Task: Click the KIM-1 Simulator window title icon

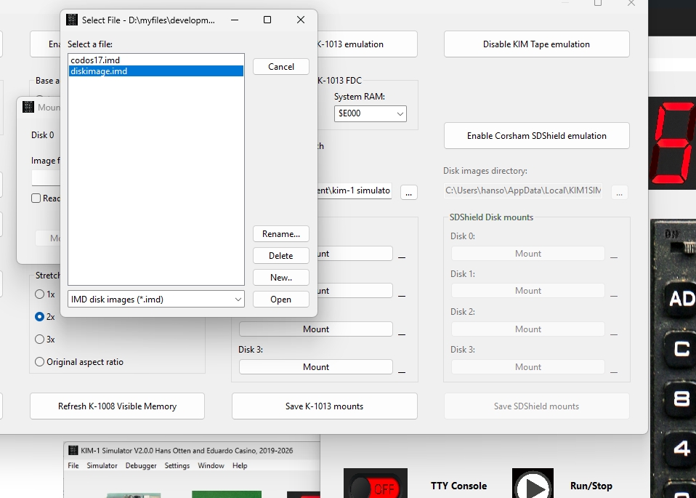Action: [73, 451]
